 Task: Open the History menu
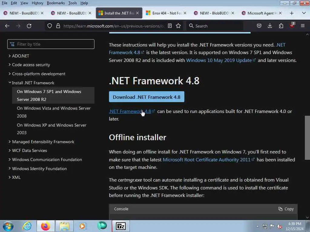click(37, 3)
